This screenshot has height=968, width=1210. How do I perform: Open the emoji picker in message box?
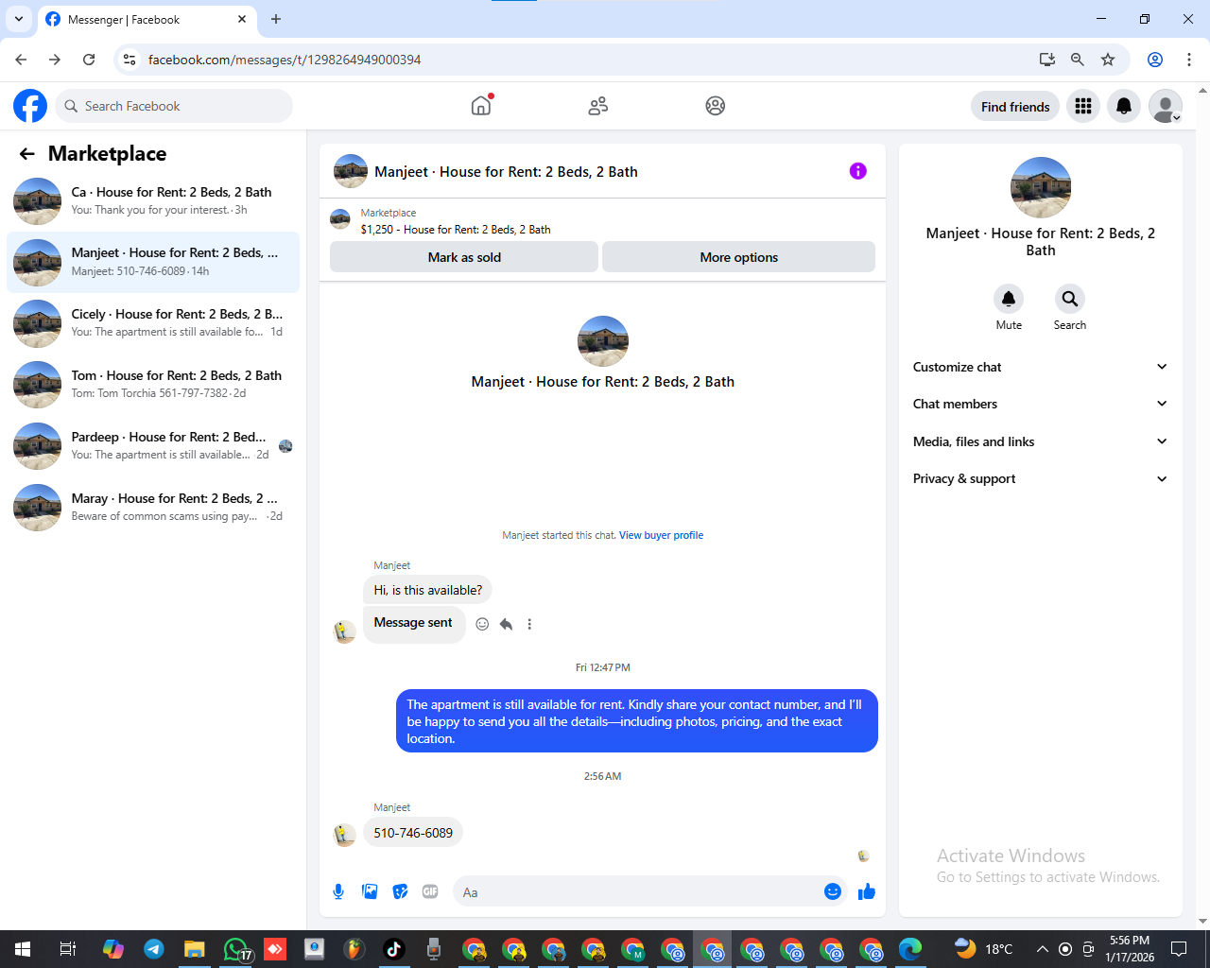pos(833,891)
